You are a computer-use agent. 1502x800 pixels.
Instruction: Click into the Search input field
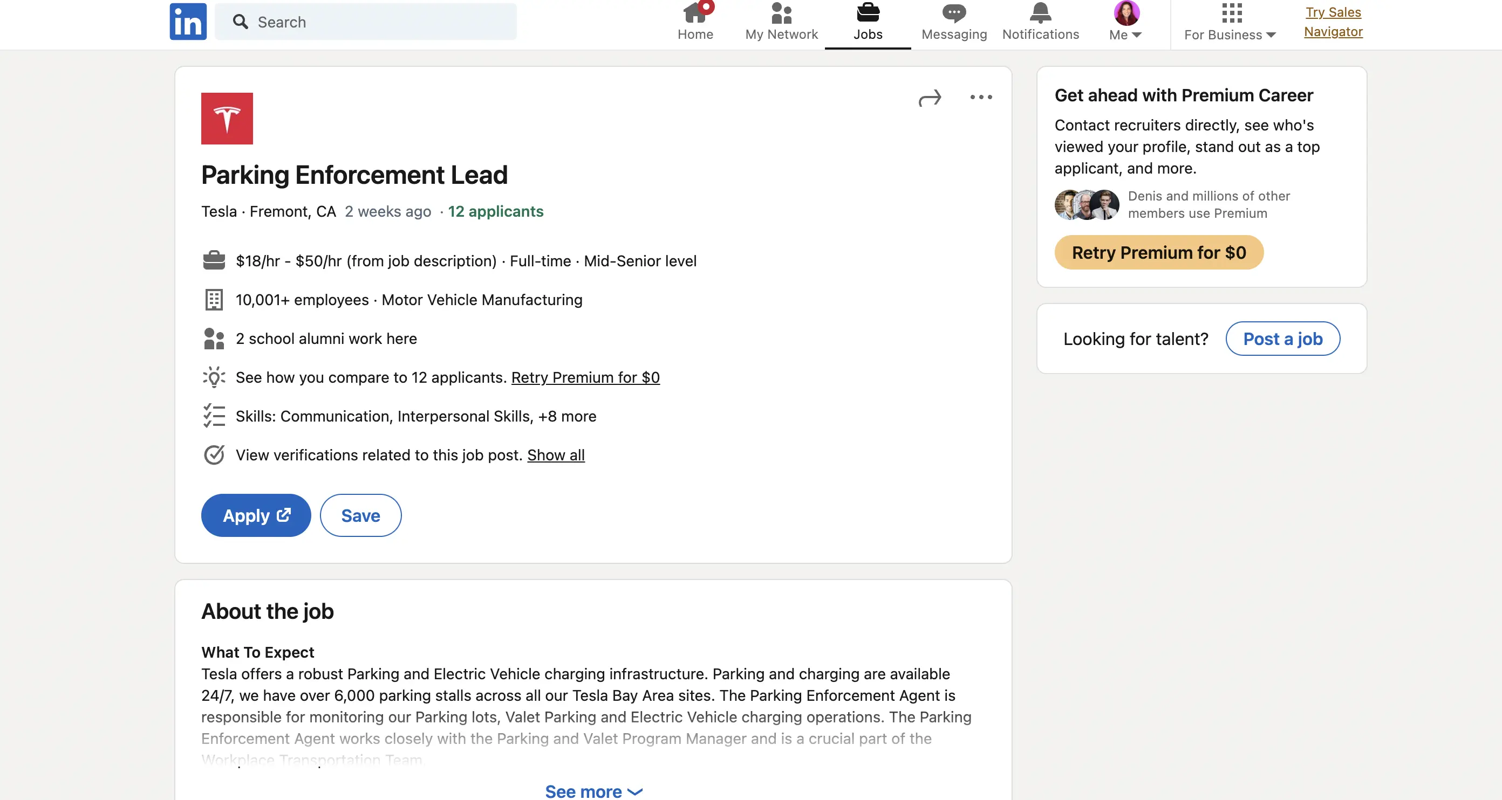click(373, 22)
